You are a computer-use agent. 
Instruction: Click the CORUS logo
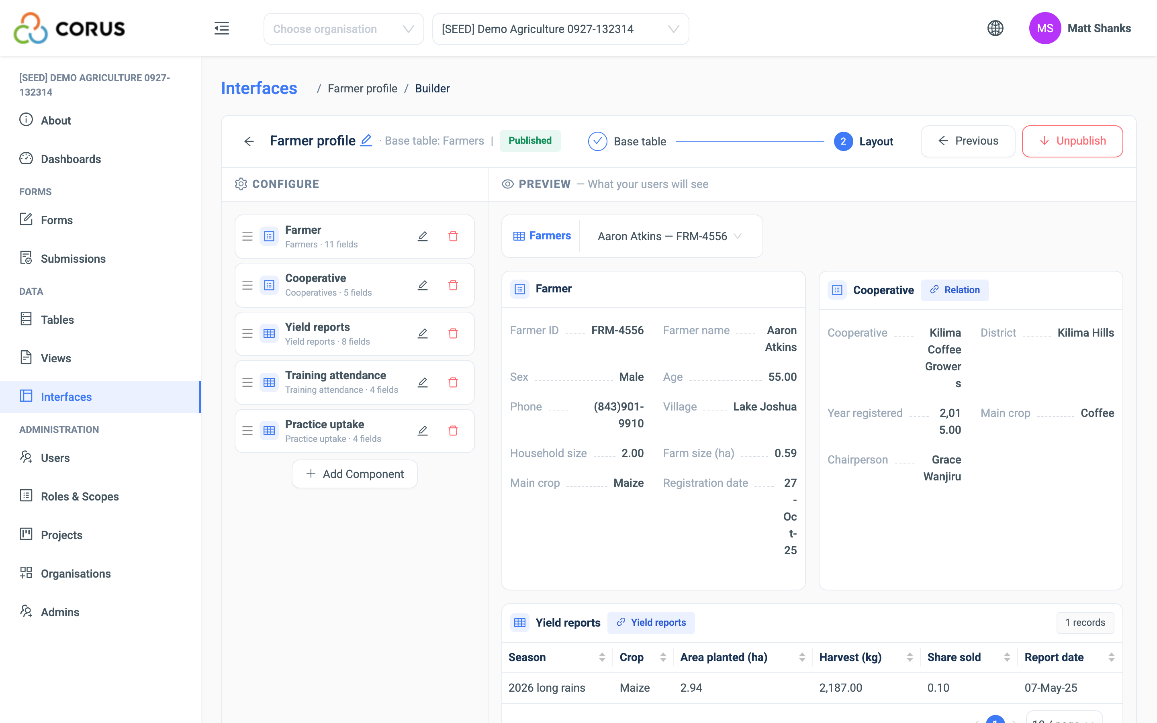coord(70,29)
